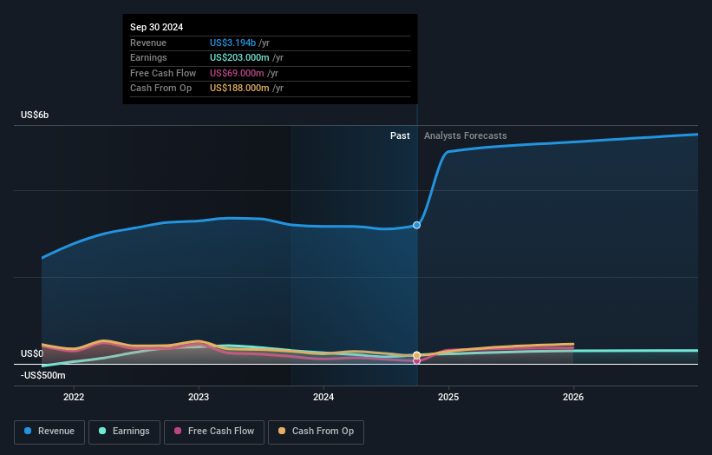Image resolution: width=712 pixels, height=455 pixels.
Task: Click the 2023 x-axis label
Action: pyautogui.click(x=199, y=397)
